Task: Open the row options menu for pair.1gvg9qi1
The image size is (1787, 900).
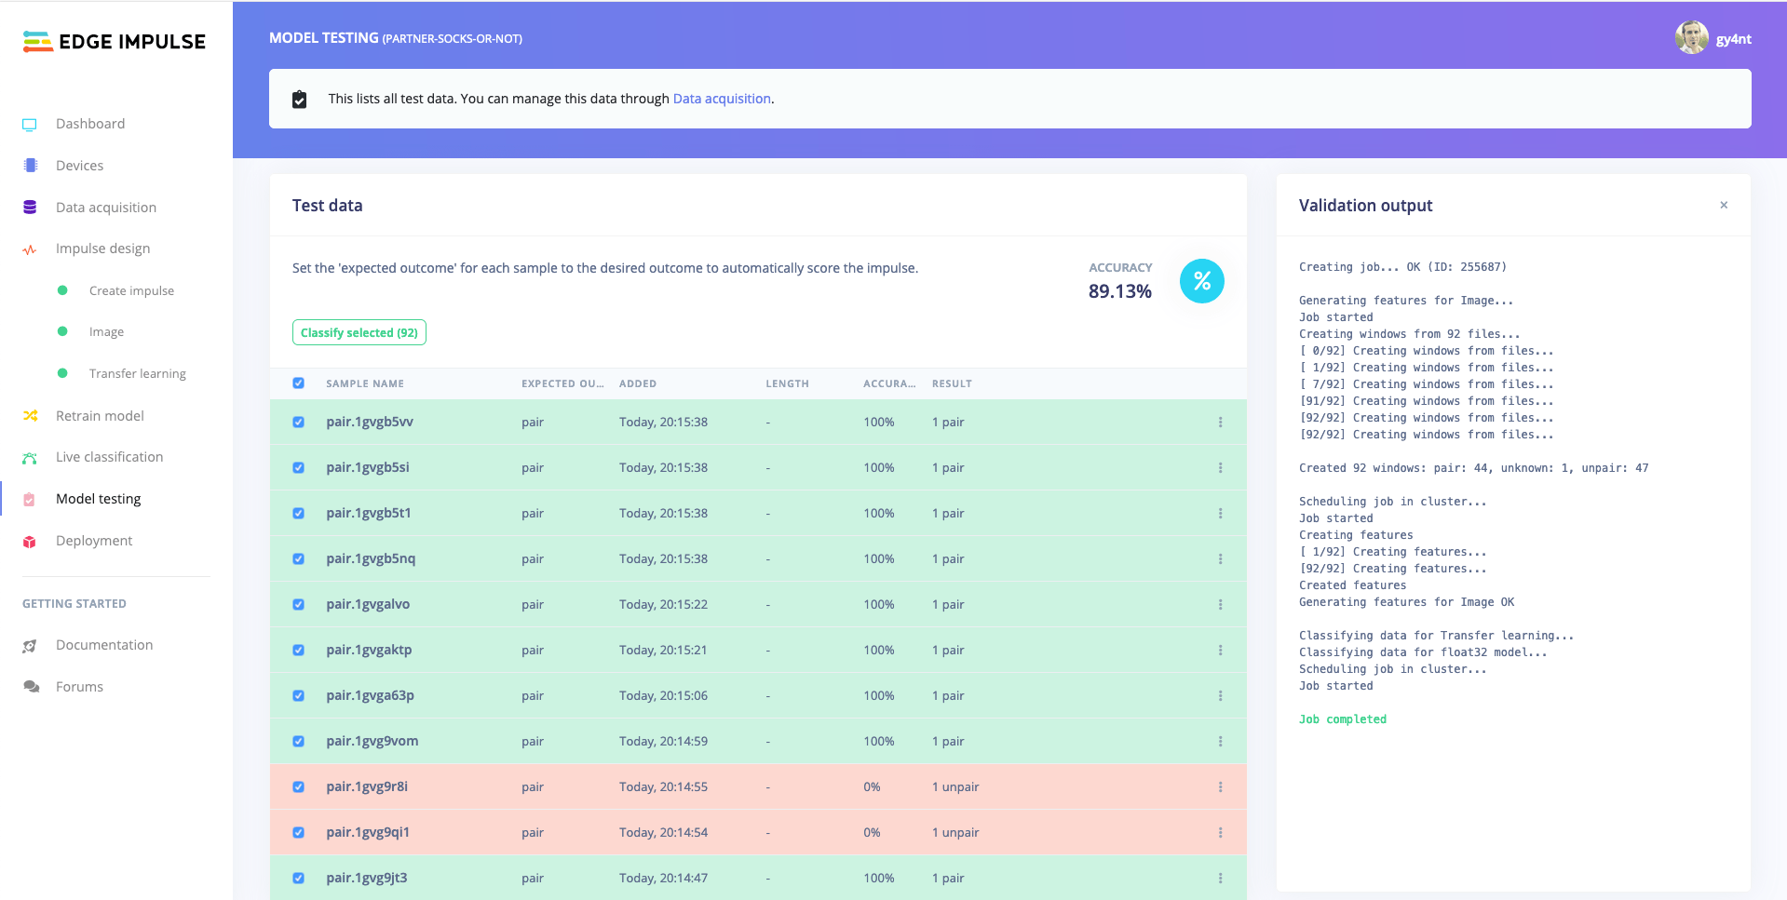Action: click(x=1220, y=833)
